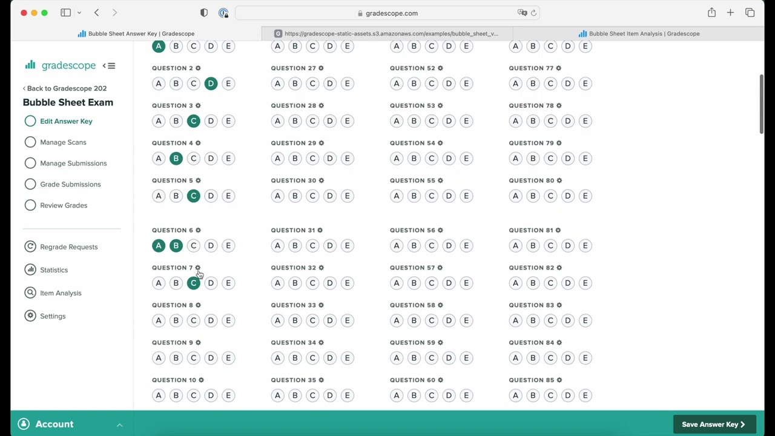Select bubble A for Question 30
This screenshot has height=436, width=775.
point(277,196)
